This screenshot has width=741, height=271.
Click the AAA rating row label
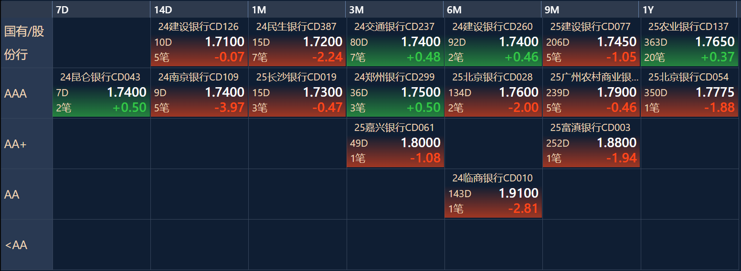pyautogui.click(x=26, y=93)
